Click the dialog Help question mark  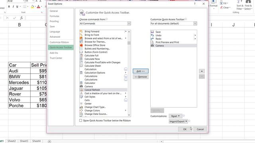[194, 4]
